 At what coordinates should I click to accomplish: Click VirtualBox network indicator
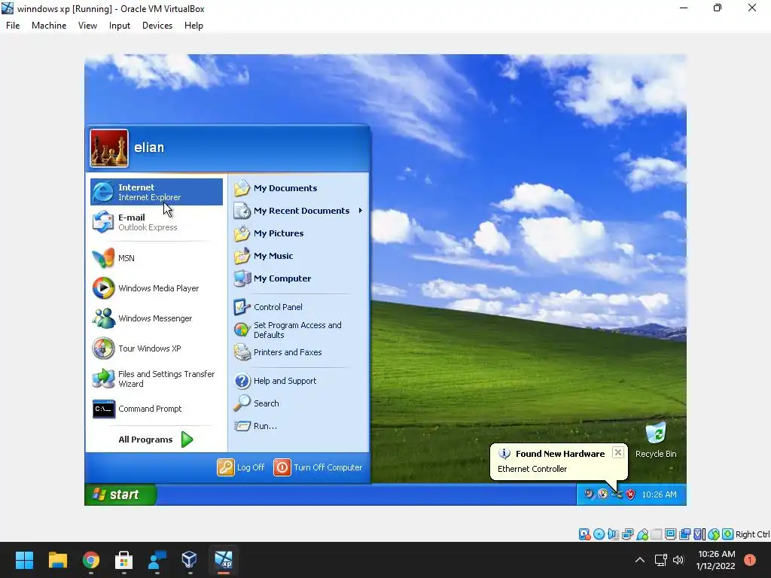(627, 534)
